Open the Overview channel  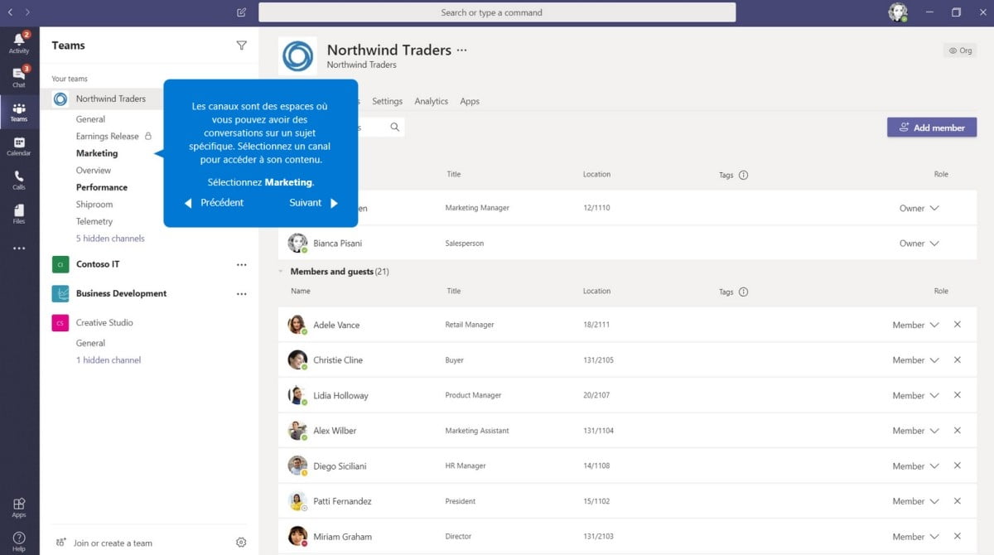point(94,171)
